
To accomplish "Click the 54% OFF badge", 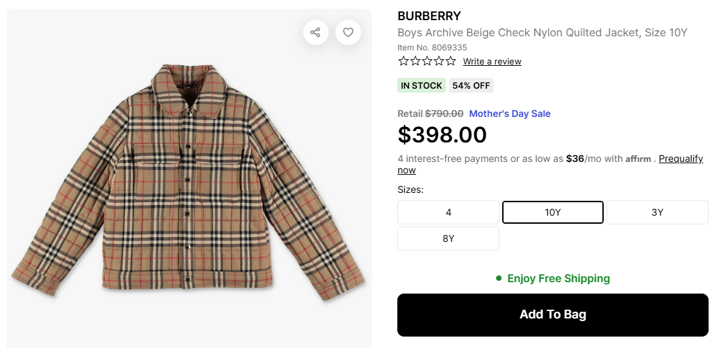I will (x=471, y=85).
